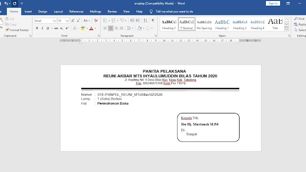Open the Design tab
Screen dimensions: 306x172
coord(43,11)
